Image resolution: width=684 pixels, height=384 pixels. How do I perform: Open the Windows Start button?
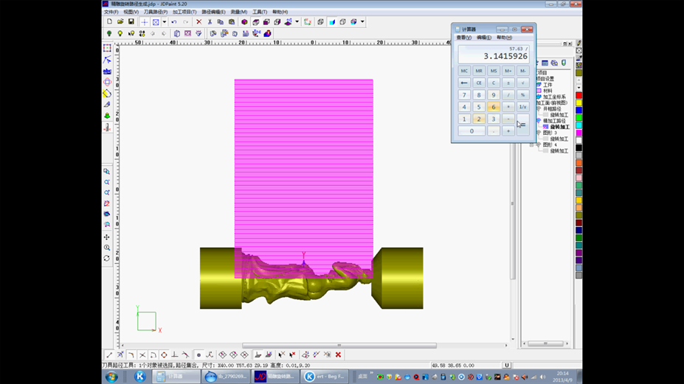(x=111, y=377)
